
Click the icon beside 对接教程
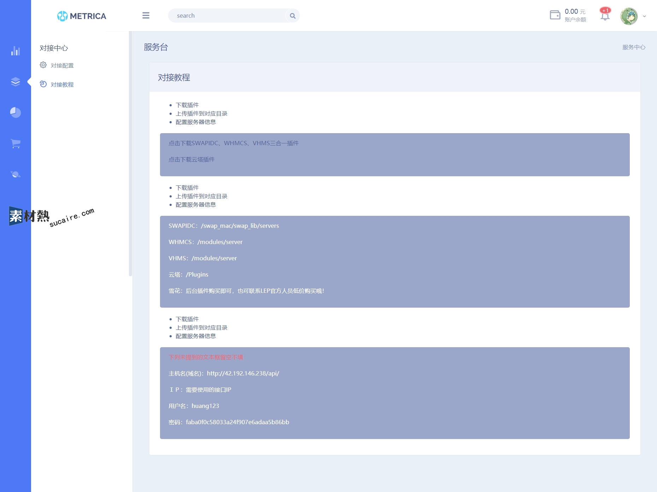43,84
